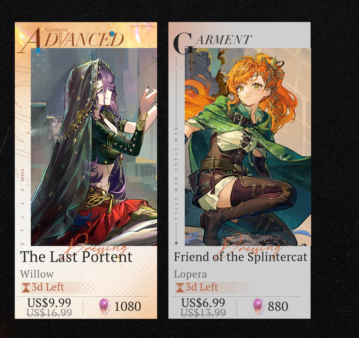Click the hourglass icon on Lopera's card
Viewport: 359px width, 338px height.
(x=180, y=287)
